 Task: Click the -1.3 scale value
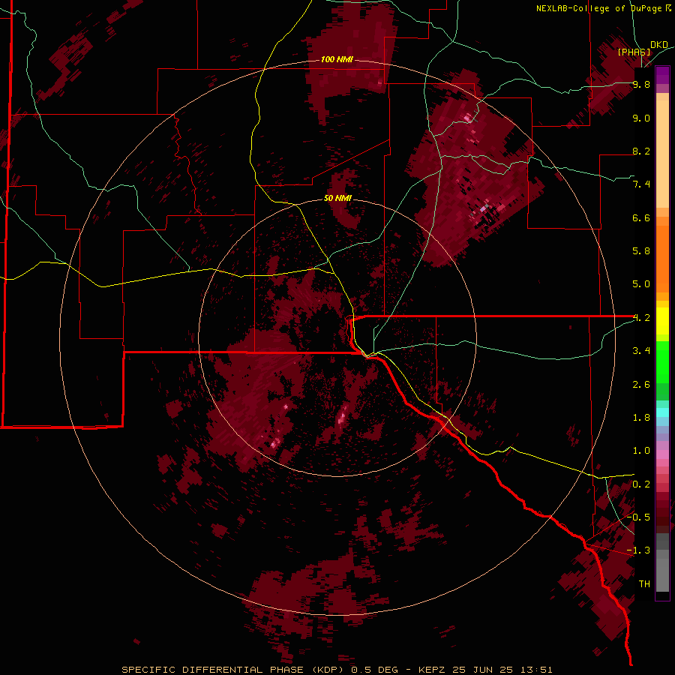click(x=638, y=550)
